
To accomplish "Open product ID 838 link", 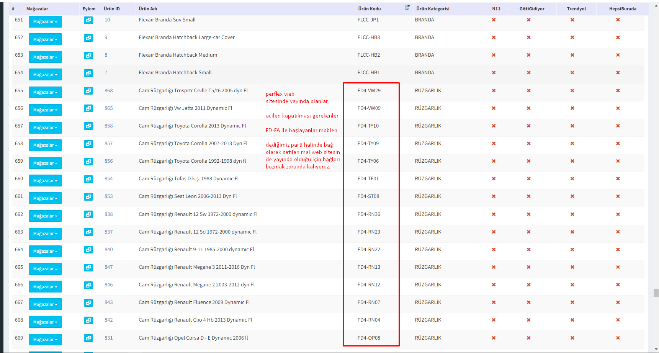I will pos(109,214).
